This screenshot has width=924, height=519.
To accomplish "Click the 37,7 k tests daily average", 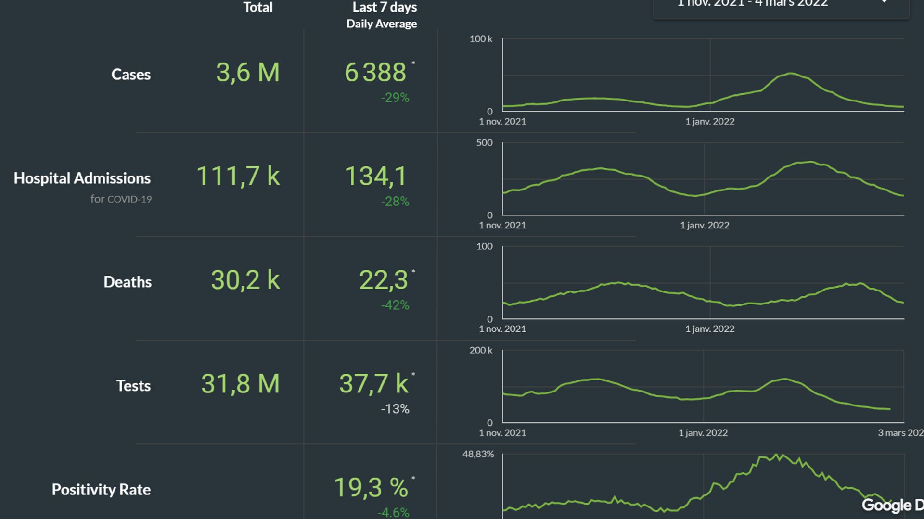I will click(x=374, y=384).
